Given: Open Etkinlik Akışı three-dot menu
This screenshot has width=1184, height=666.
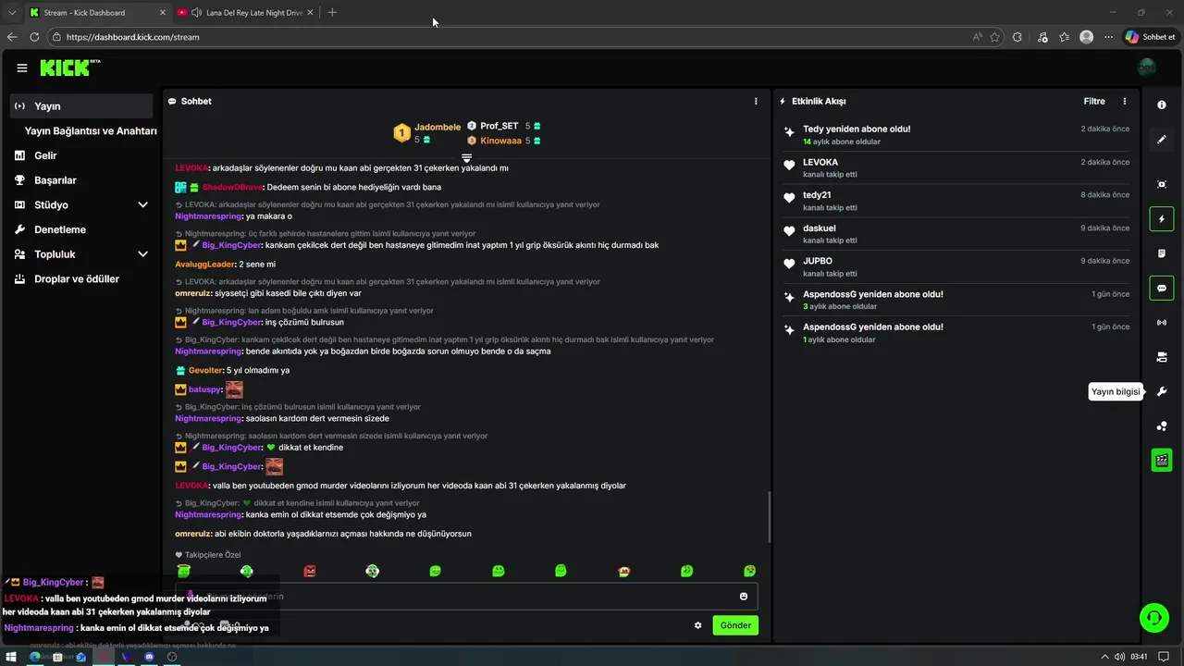Looking at the screenshot, I should [x=1125, y=101].
